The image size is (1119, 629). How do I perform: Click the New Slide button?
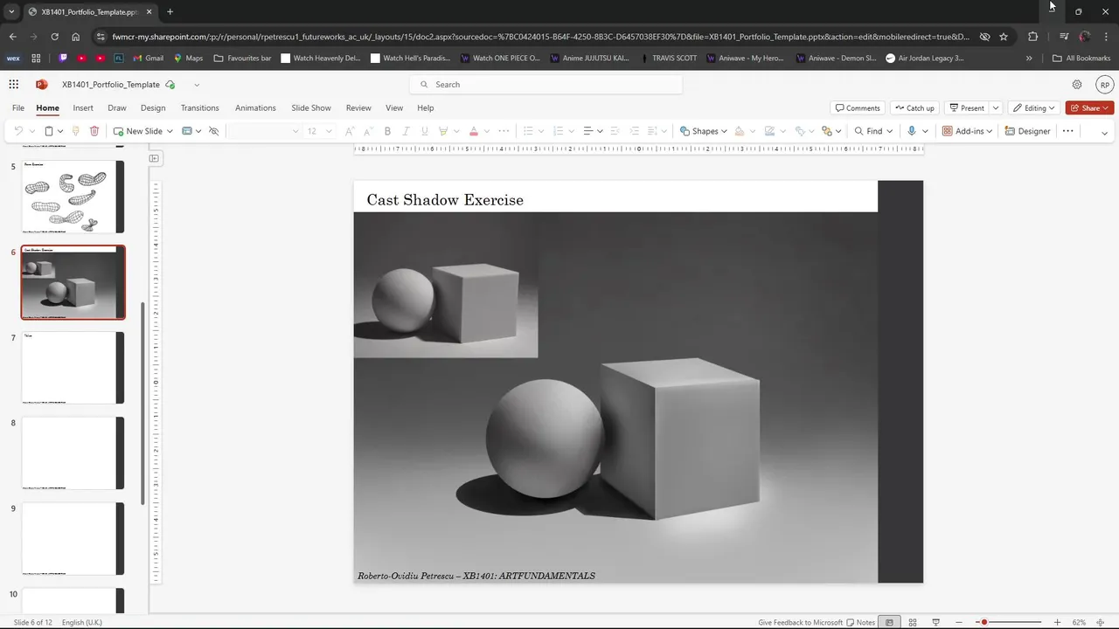138,131
